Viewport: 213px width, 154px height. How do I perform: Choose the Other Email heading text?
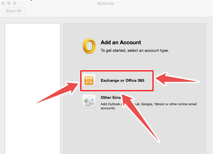(108, 97)
